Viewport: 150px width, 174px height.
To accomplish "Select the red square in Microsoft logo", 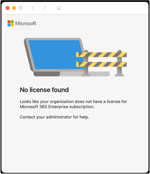I will click(x=9, y=22).
